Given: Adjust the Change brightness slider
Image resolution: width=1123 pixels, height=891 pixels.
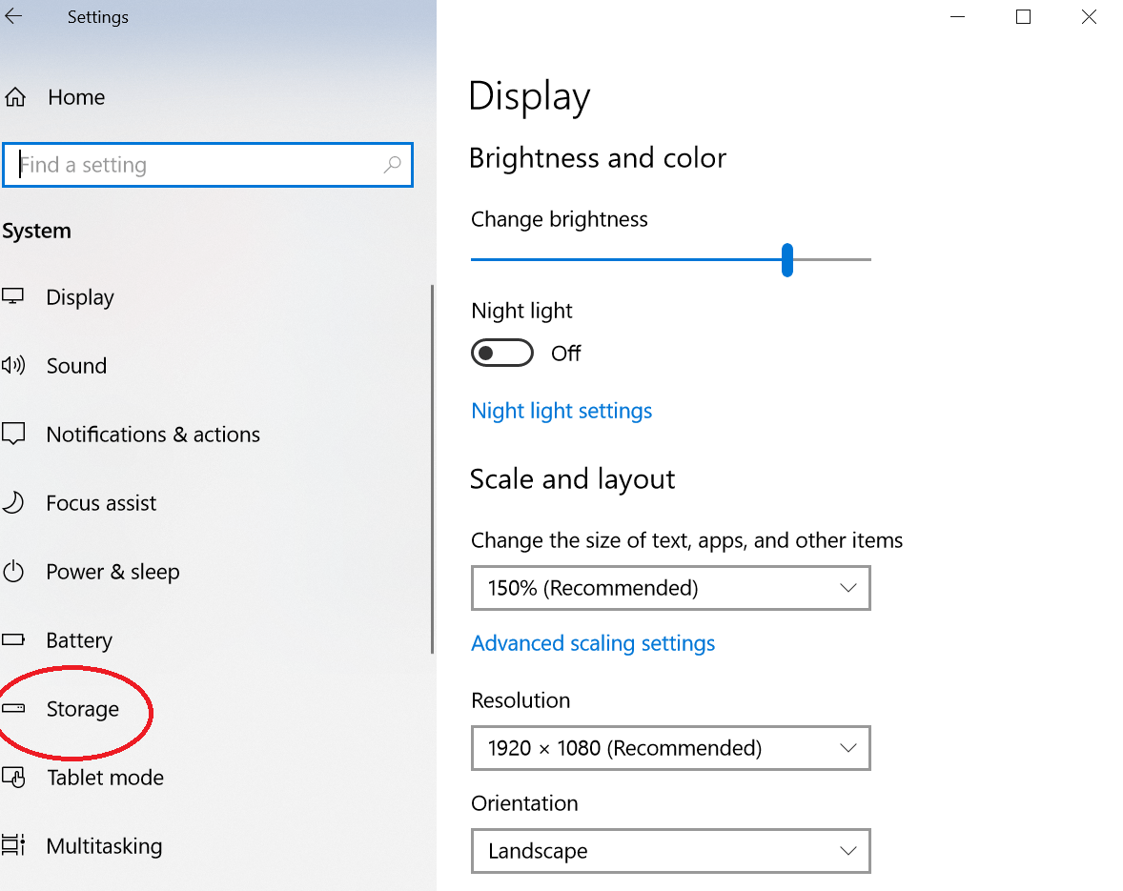Looking at the screenshot, I should coord(786,259).
